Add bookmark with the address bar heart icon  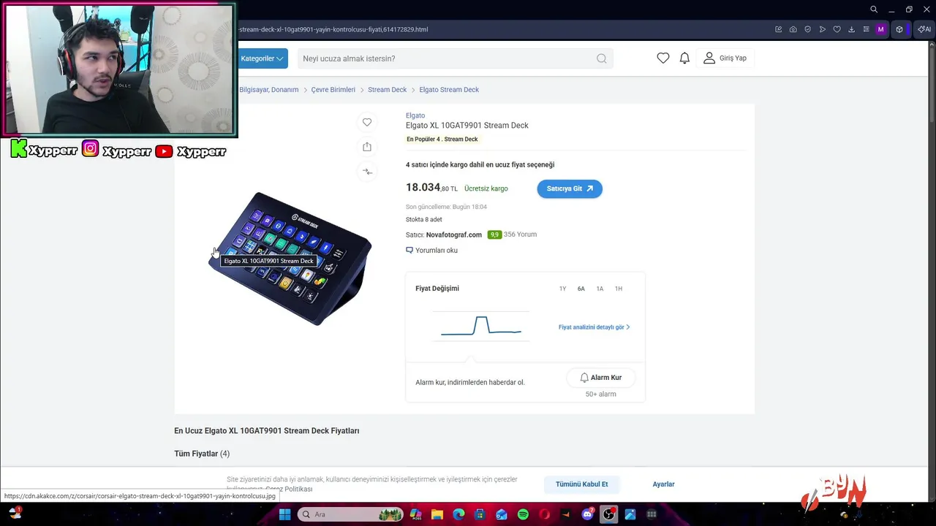(837, 29)
